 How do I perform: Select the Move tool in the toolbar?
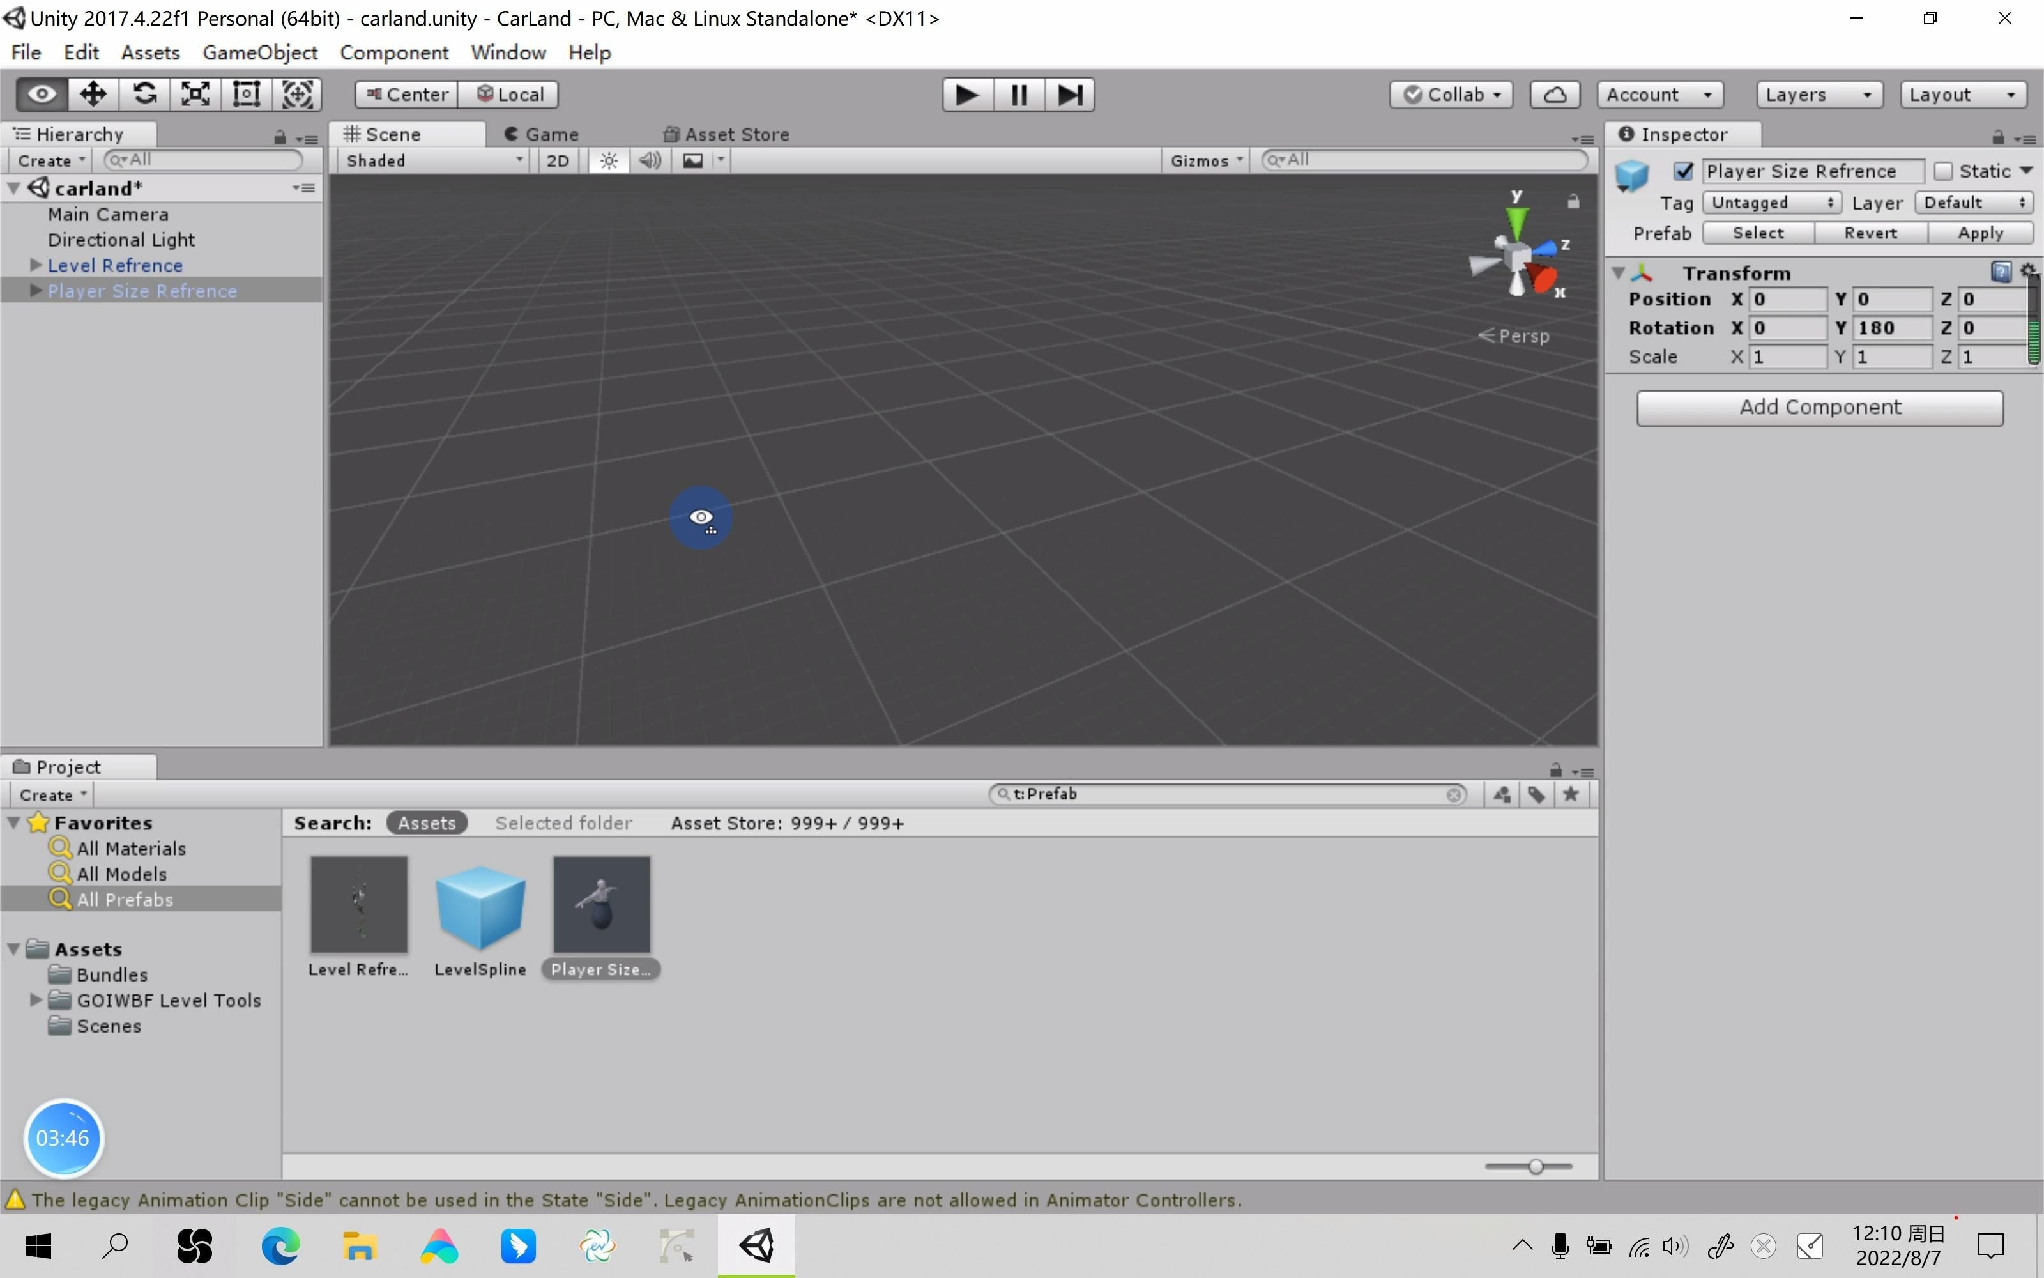[x=93, y=94]
